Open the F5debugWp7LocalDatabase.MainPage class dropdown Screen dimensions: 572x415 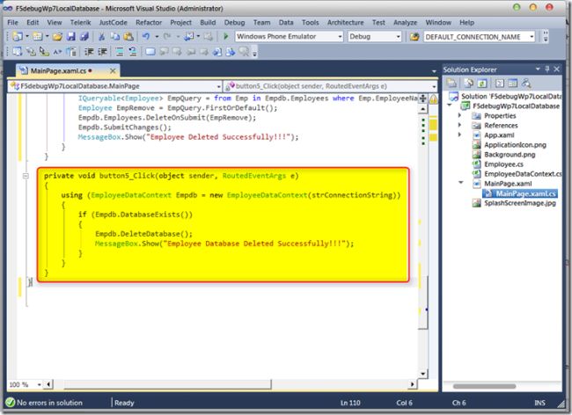[218, 86]
